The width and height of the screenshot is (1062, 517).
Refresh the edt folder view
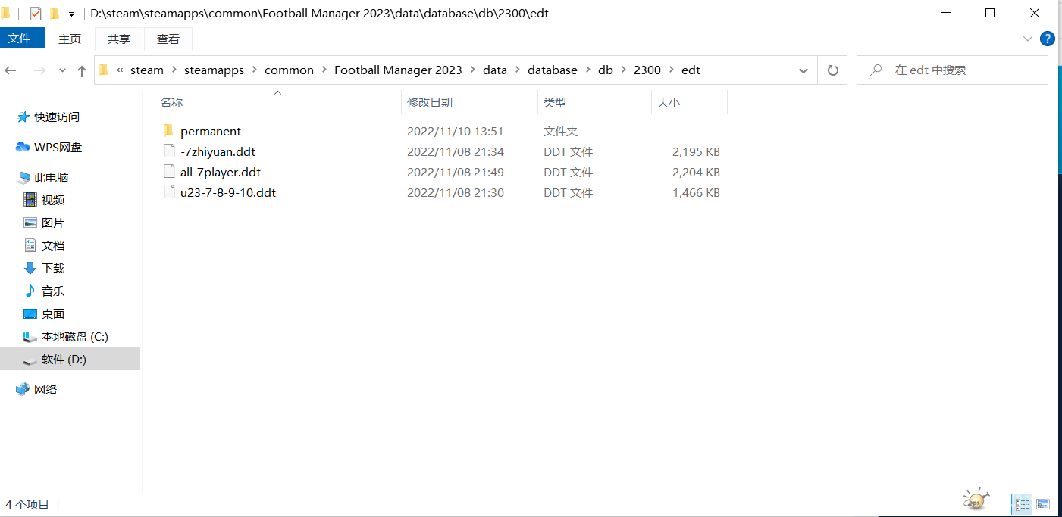pyautogui.click(x=832, y=70)
